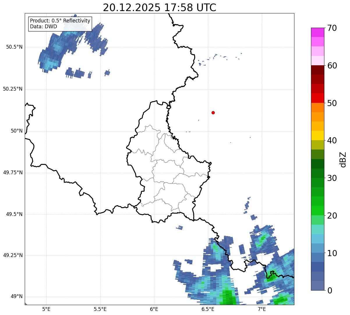The height and width of the screenshot is (315, 350).
Task: Click the magenta top colorbar swatch
Action: (318, 32)
